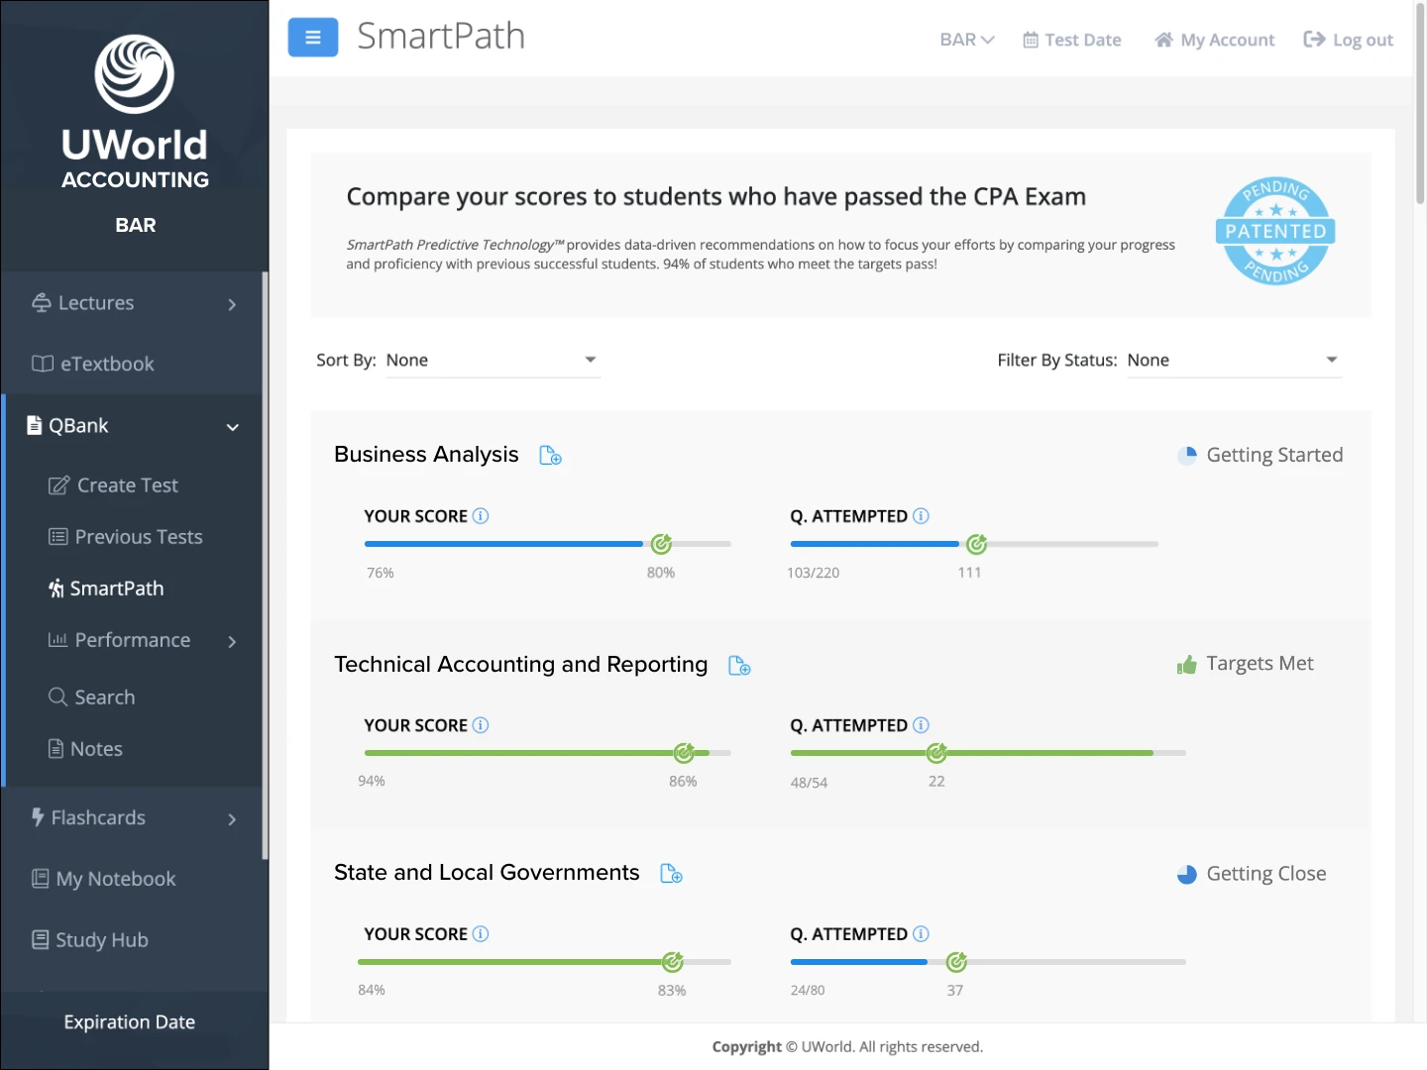The image size is (1427, 1070).
Task: Click the Flashcards lightning icon
Action: (x=38, y=817)
